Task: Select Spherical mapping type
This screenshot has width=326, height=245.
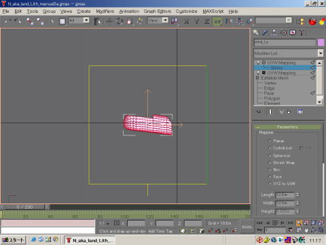Action: (x=279, y=156)
